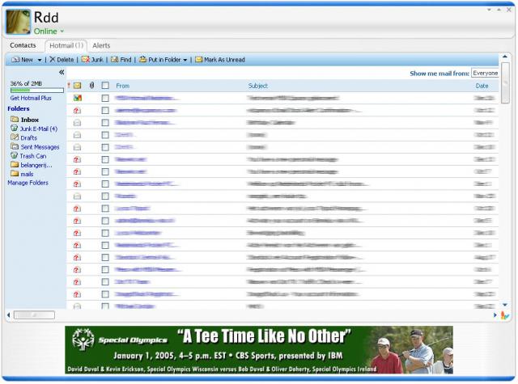518x384 pixels.
Task: Click the New message toolbar icon
Action: (15, 60)
